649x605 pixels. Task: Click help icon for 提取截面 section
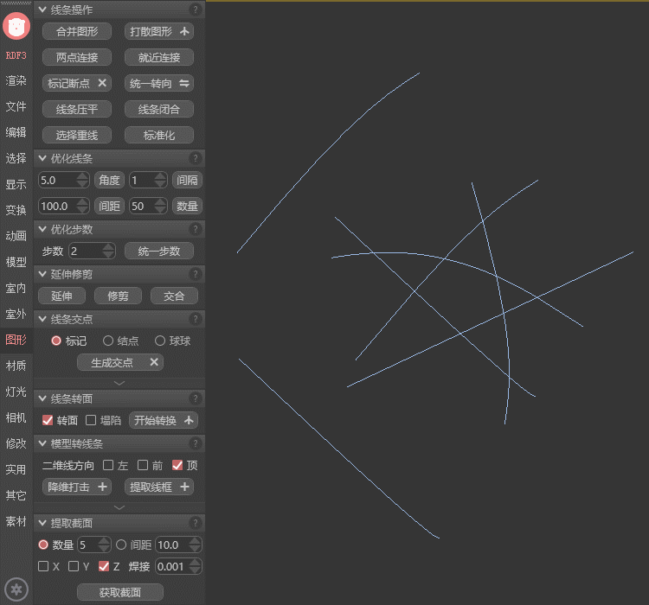pyautogui.click(x=196, y=523)
